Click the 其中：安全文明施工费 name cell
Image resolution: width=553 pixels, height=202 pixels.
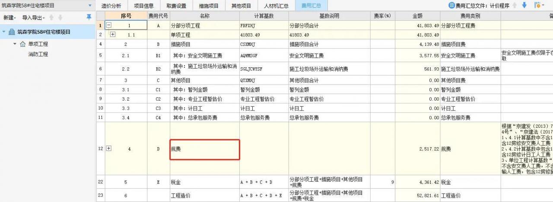point(204,55)
